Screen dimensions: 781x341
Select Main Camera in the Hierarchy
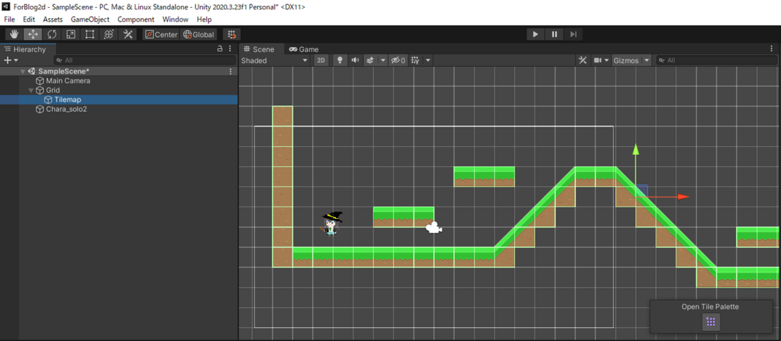click(68, 81)
